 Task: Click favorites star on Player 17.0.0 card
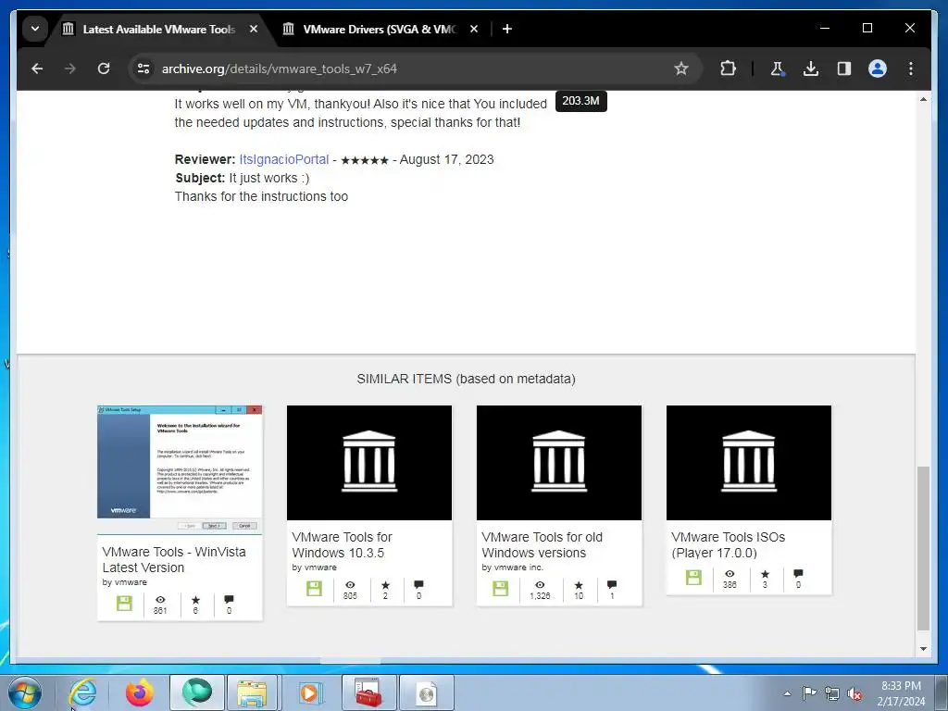765,574
